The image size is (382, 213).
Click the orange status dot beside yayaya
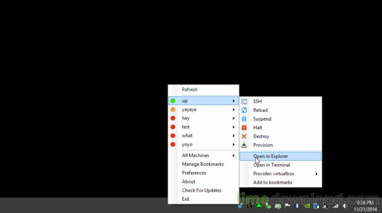(x=173, y=109)
